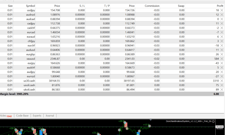Close the audjpy position

pyautogui.click(x=222, y=72)
